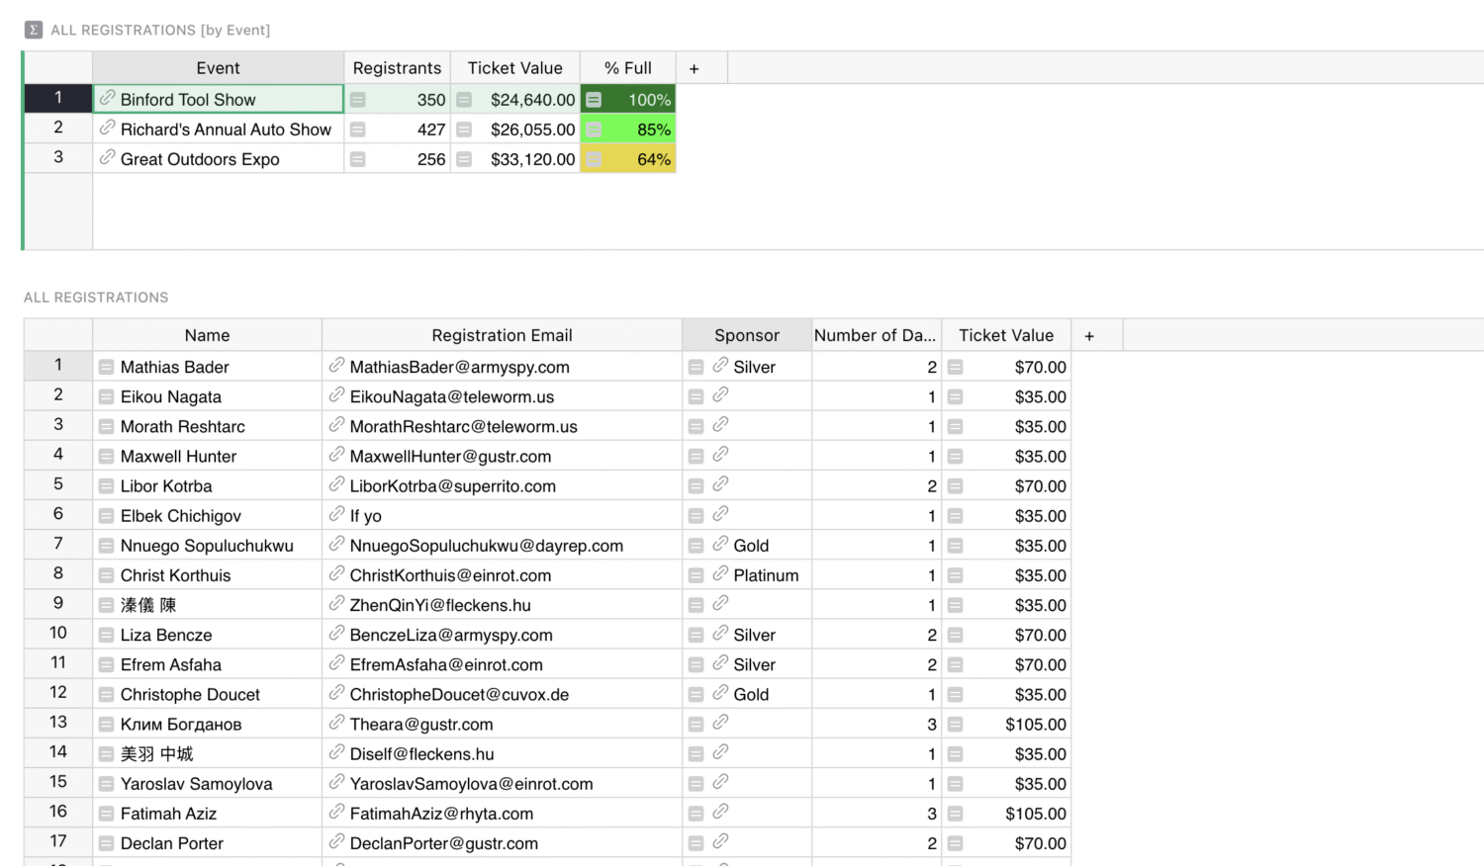Click the email ZhenQinYi@fleckens.hu

coord(440,605)
